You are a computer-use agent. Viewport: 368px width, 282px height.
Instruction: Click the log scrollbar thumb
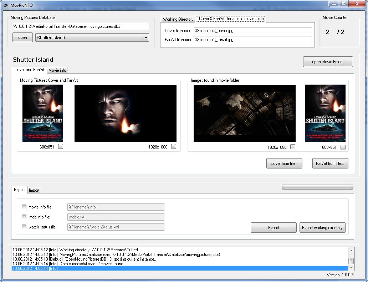[x=351, y=261]
